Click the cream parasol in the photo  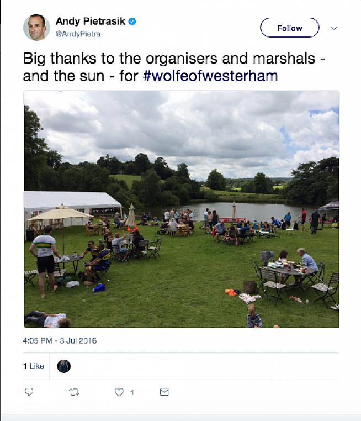click(60, 212)
